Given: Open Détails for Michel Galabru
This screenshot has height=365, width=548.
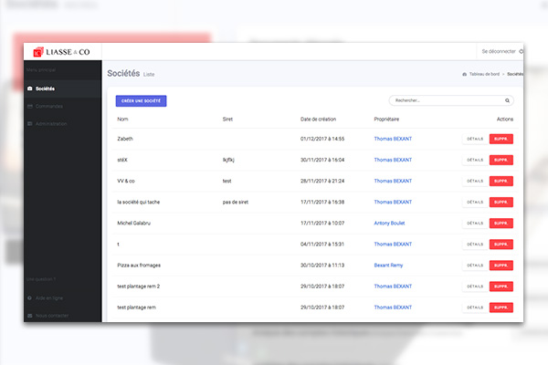Looking at the screenshot, I should pyautogui.click(x=475, y=224).
